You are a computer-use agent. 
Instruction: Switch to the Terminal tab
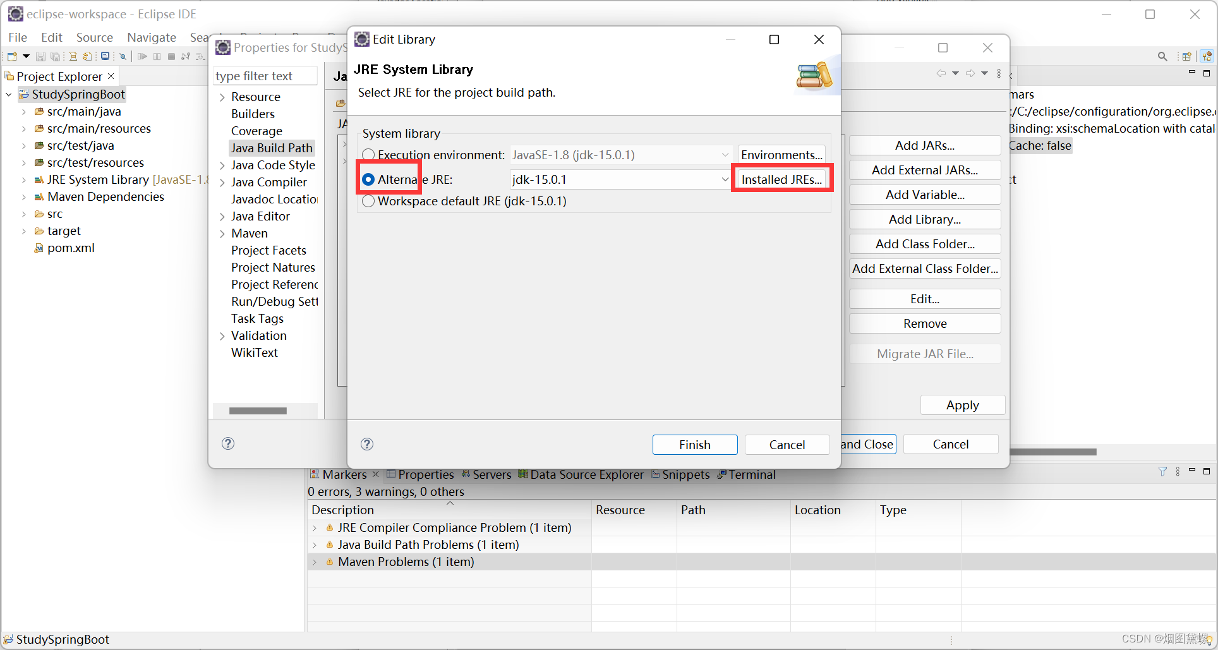(x=746, y=474)
